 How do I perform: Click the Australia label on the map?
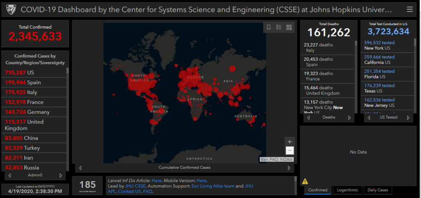pos(246,116)
